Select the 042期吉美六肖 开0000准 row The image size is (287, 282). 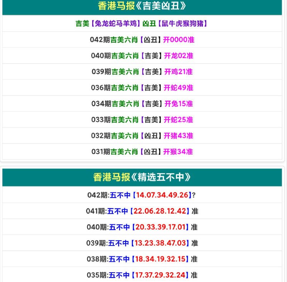coord(142,40)
